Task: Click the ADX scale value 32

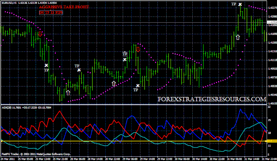Action: [269, 107]
